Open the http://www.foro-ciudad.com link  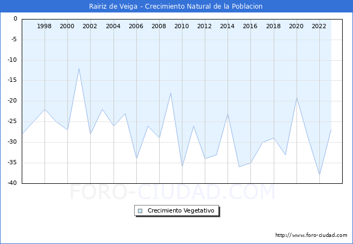coord(311,235)
